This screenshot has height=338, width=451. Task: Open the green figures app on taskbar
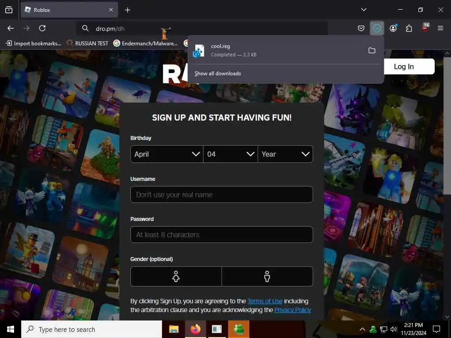(239, 329)
